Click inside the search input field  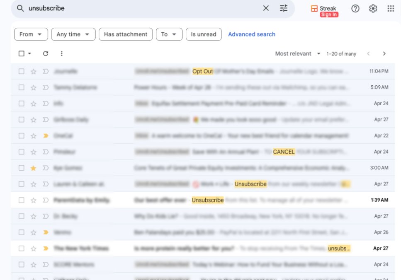(124, 8)
